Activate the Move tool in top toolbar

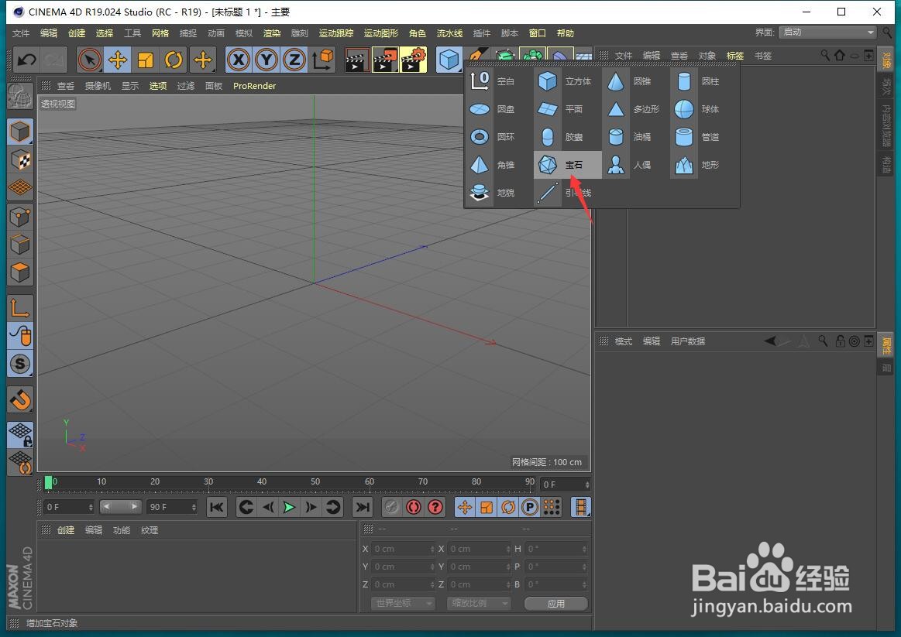click(x=117, y=60)
